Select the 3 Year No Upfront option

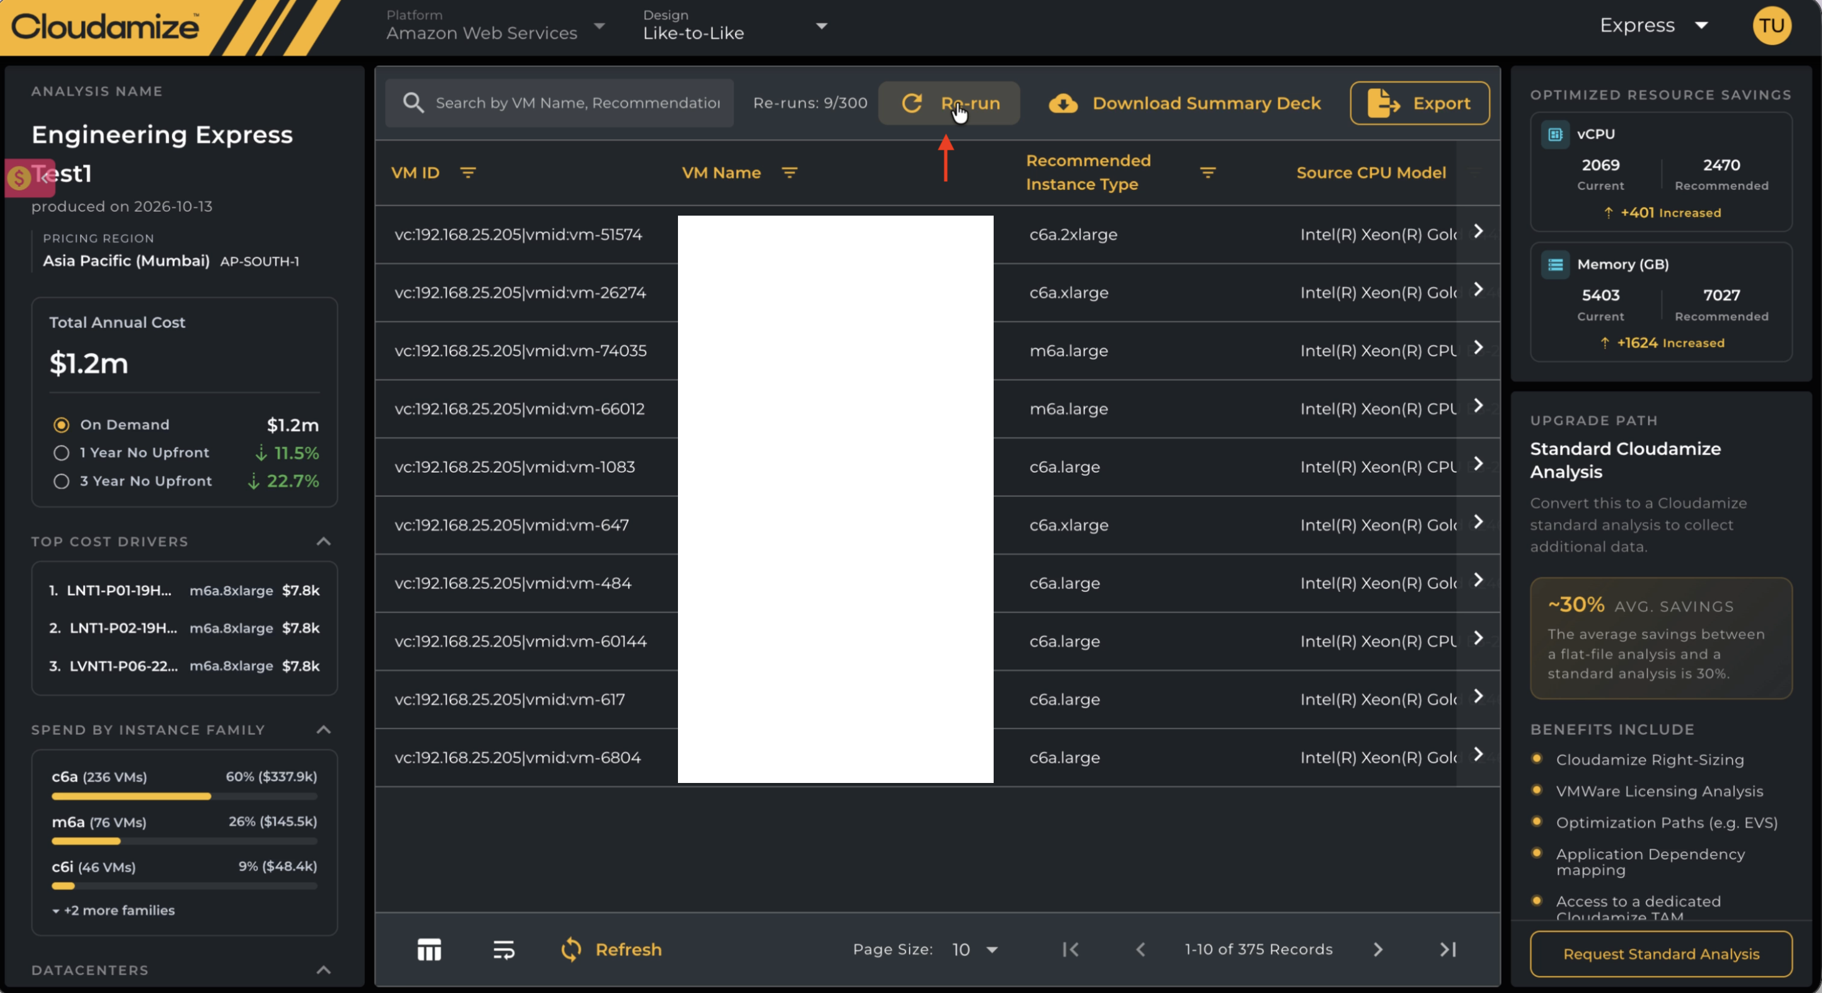click(x=62, y=481)
